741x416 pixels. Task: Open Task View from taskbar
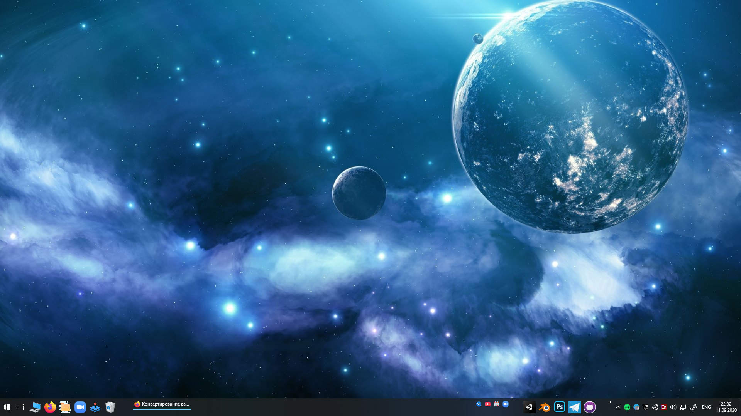pyautogui.click(x=21, y=407)
